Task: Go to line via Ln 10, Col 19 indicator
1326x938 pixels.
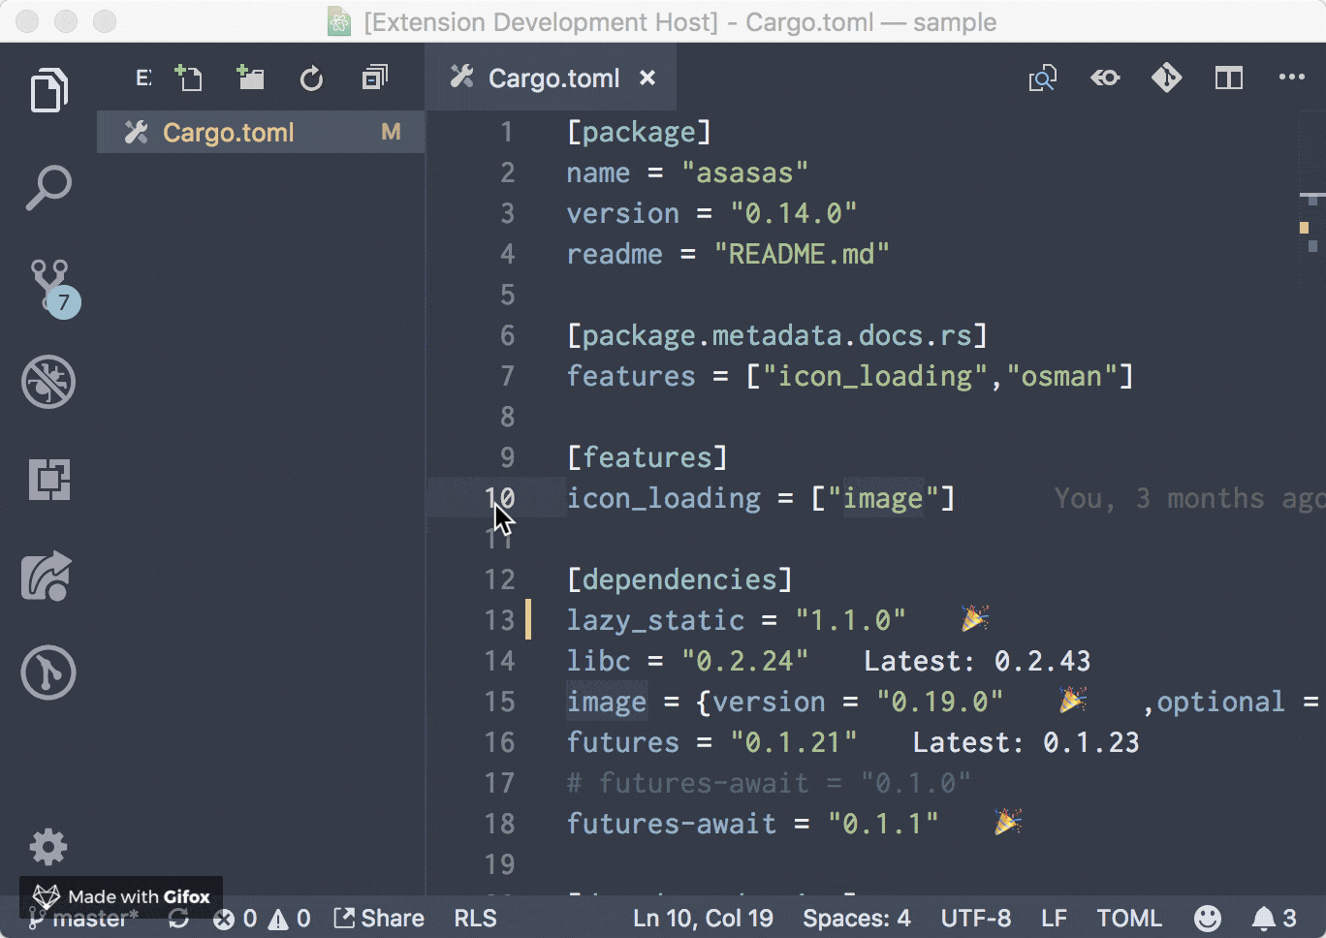Action: pyautogui.click(x=702, y=918)
